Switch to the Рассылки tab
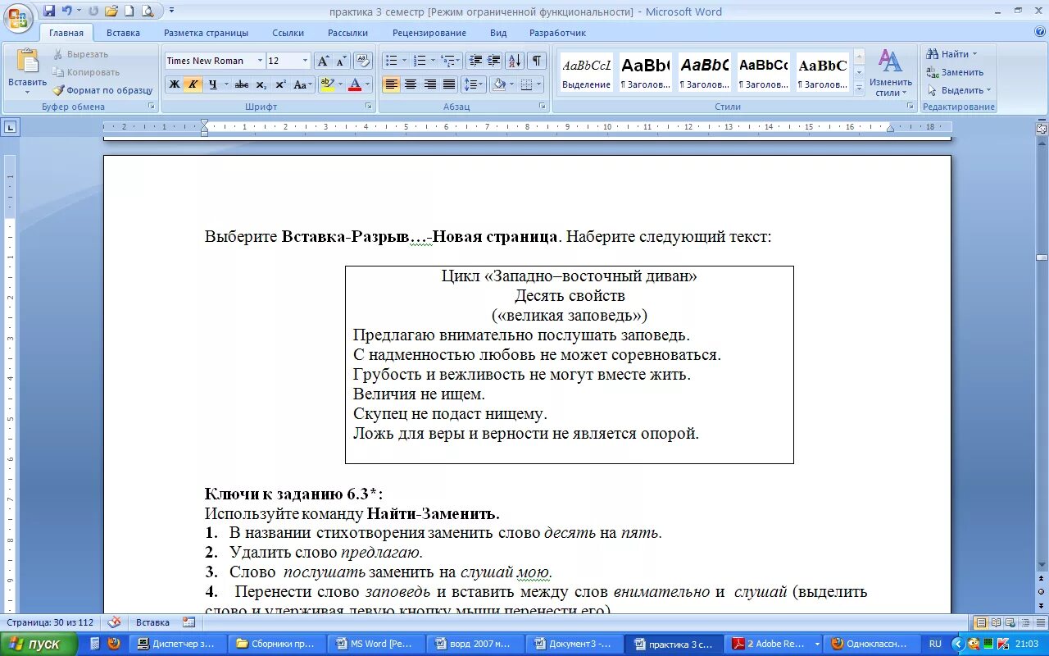 tap(347, 33)
